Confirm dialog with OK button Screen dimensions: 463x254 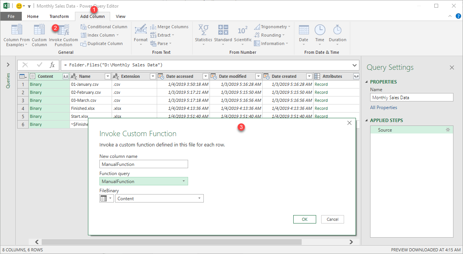(305, 219)
